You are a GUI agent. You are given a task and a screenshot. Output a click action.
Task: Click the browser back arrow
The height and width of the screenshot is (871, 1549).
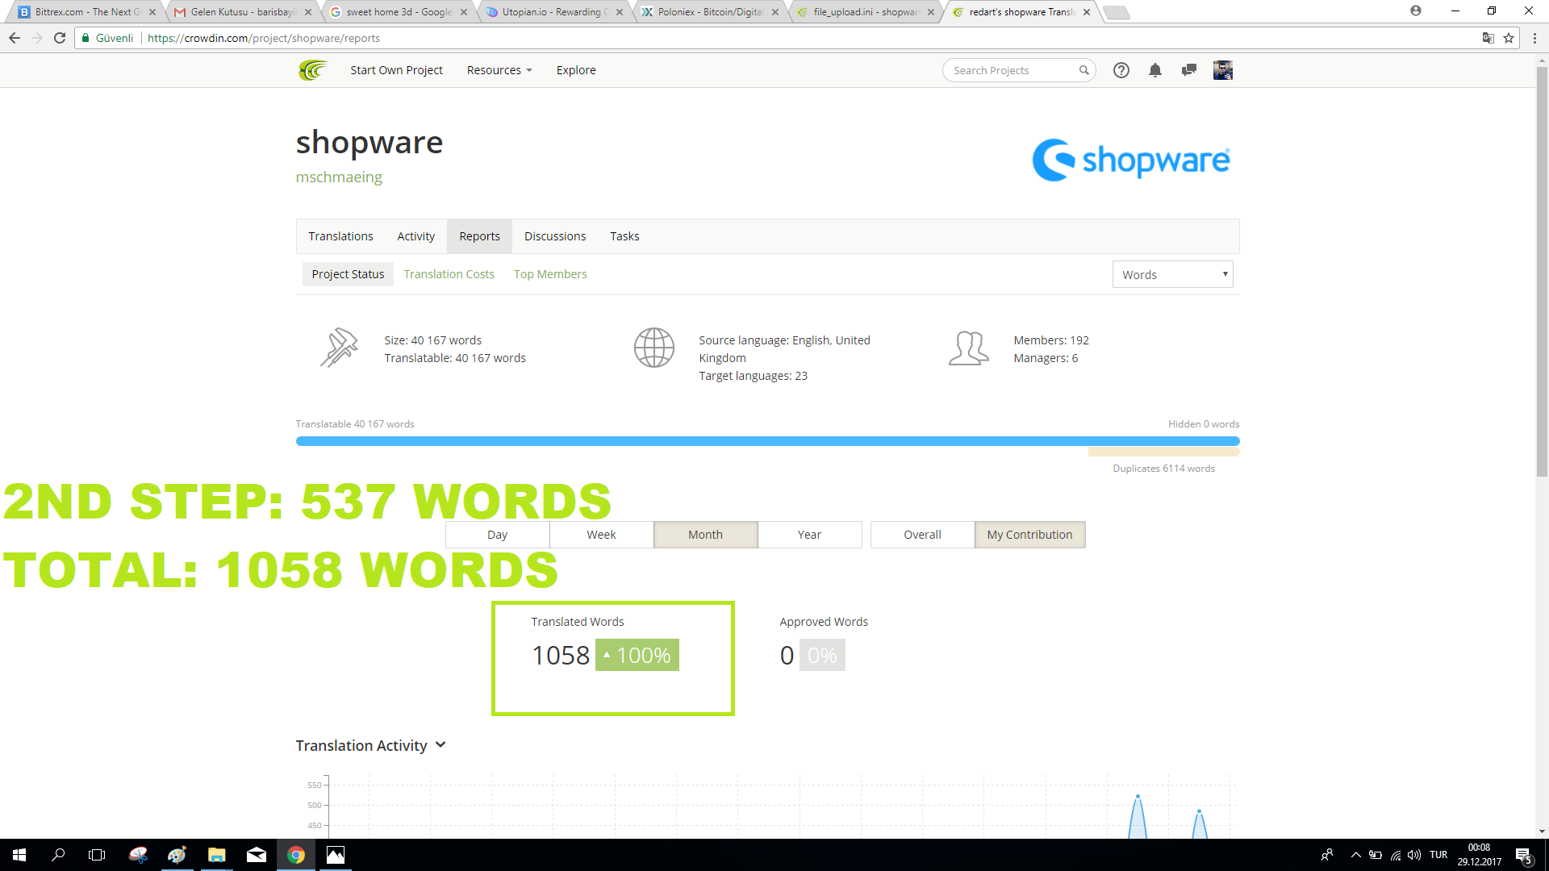tap(15, 38)
